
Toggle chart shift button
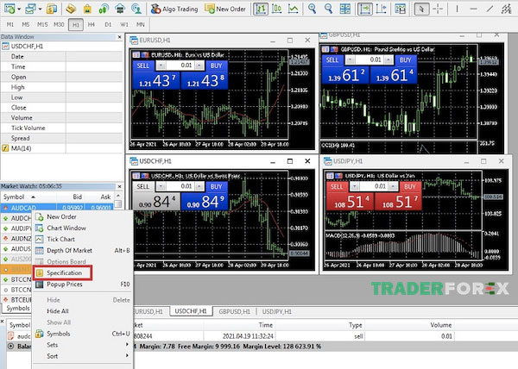click(x=381, y=9)
